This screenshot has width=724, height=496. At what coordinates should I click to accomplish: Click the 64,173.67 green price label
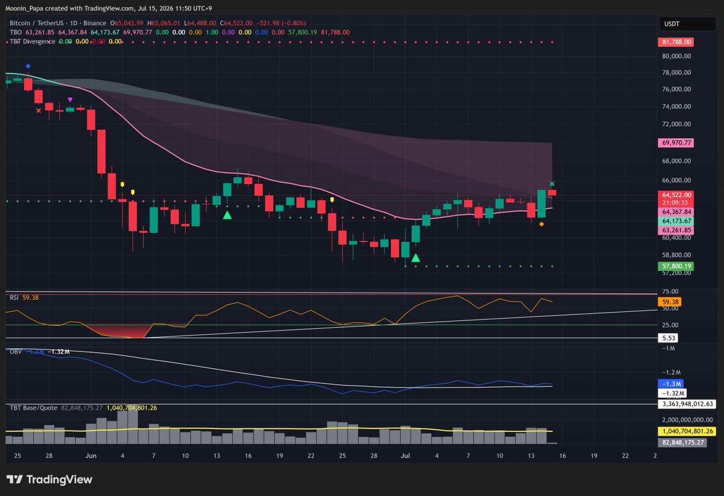(x=676, y=221)
